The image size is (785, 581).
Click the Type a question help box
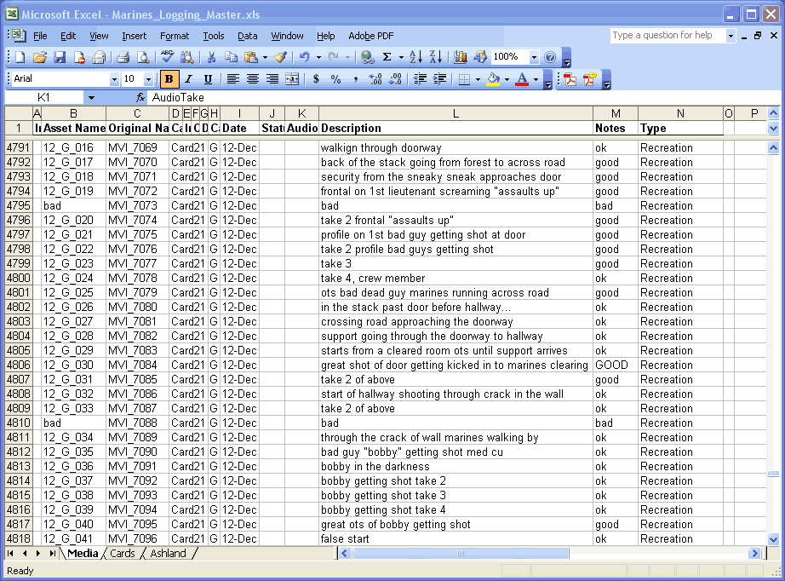click(667, 36)
